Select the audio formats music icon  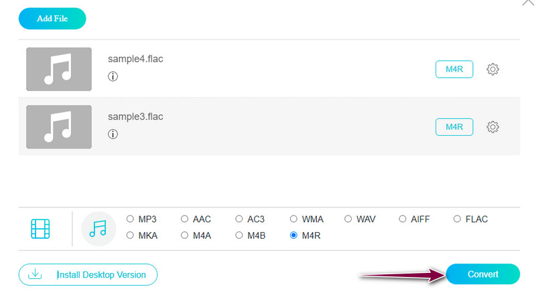point(98,229)
